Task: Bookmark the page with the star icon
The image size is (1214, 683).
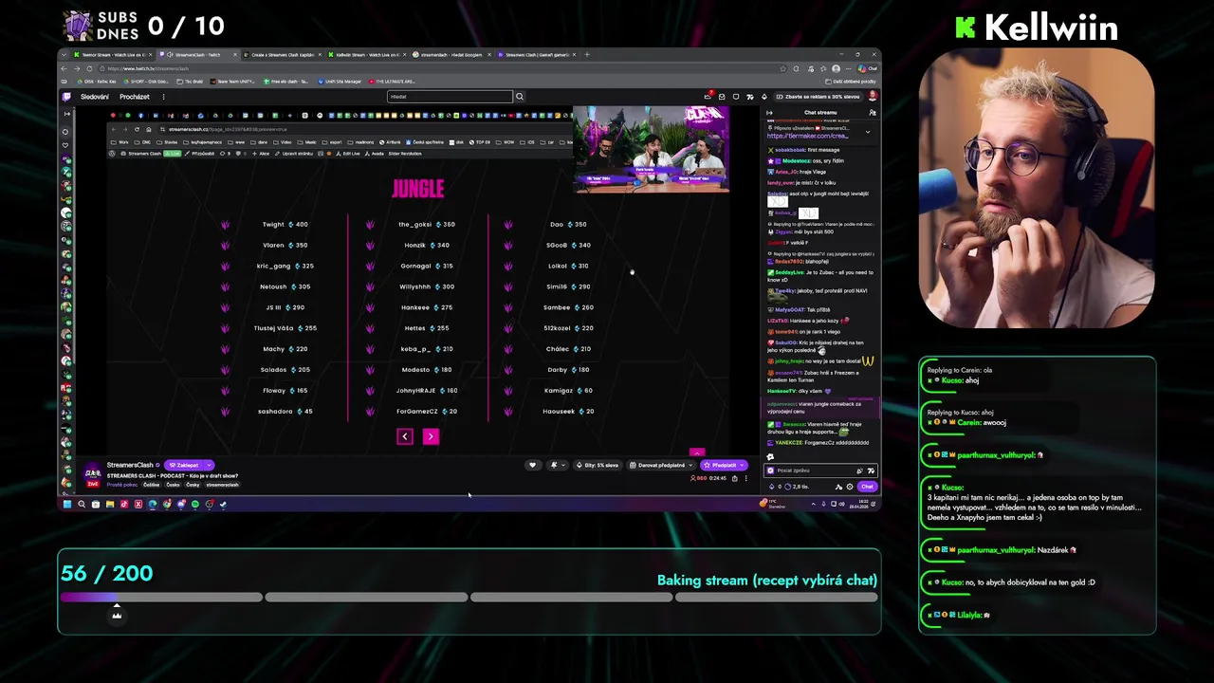Action: (782, 68)
